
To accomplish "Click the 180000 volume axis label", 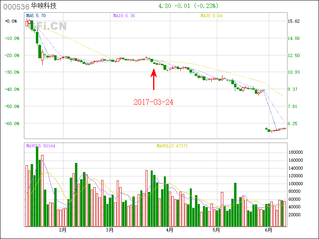I will 296,153.
